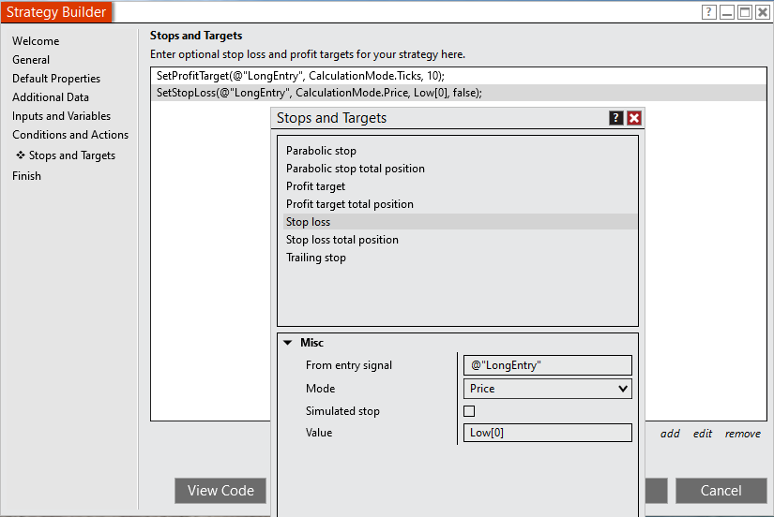Collapse the Misc section

287,343
